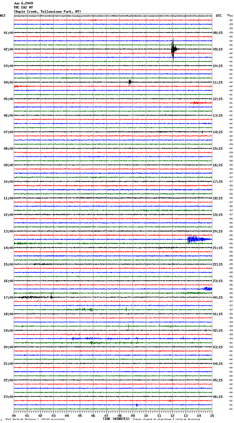Click the 14:15 UTC time label
The image size is (234, 423).
(218, 132)
